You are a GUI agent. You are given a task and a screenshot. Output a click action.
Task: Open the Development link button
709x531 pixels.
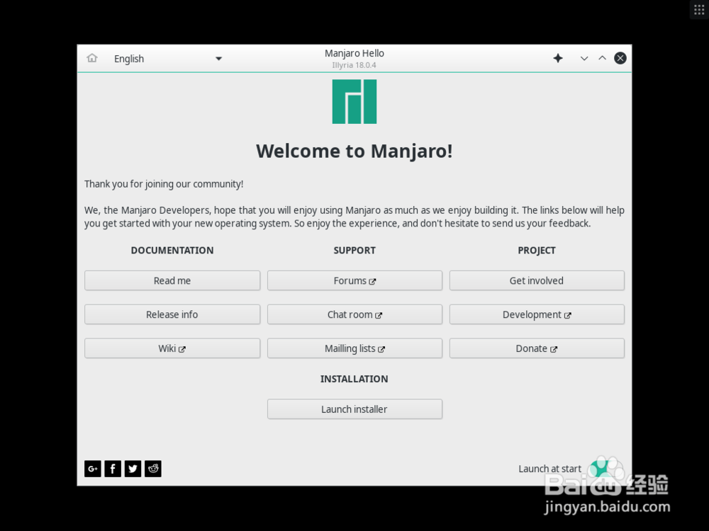coord(537,314)
